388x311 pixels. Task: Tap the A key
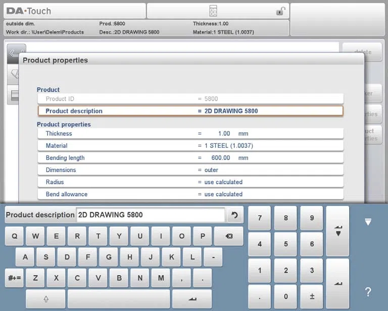(25, 257)
